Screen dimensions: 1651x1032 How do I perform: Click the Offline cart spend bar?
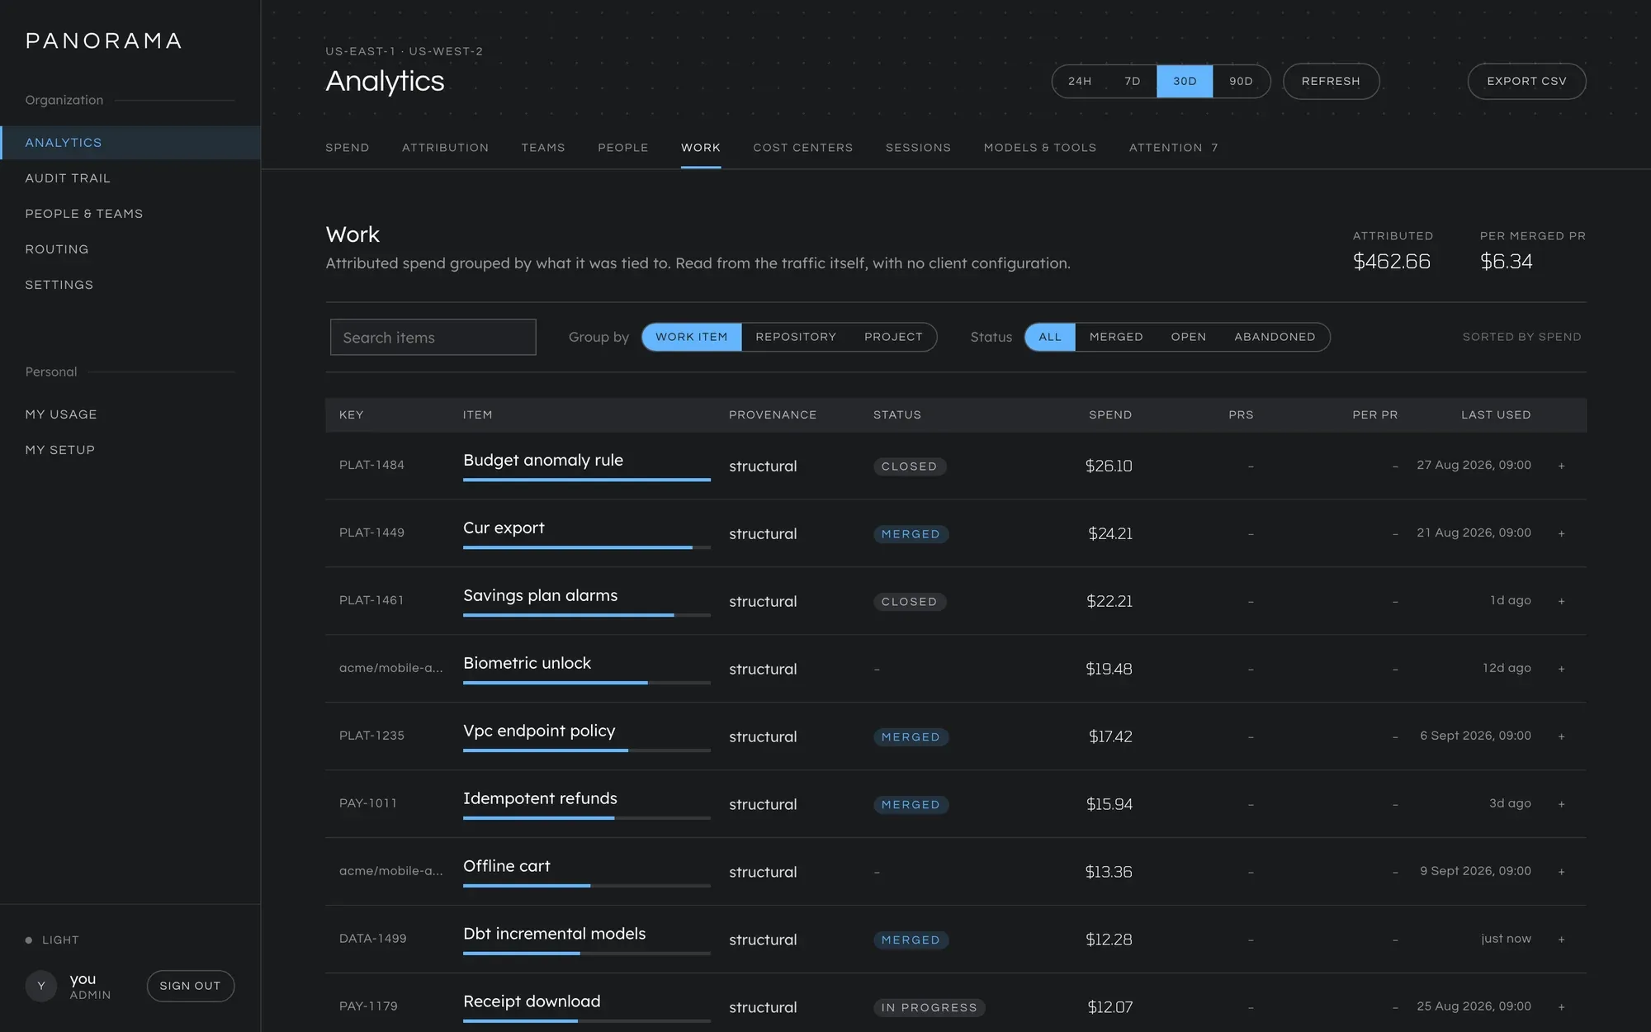586,885
